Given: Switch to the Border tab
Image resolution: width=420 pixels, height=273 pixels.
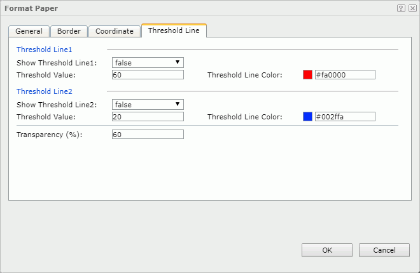Looking at the screenshot, I should [x=69, y=31].
